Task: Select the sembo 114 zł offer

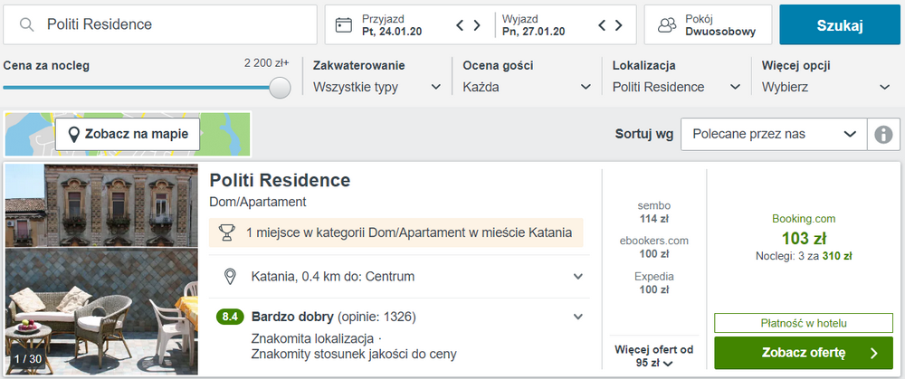Action: tap(654, 213)
